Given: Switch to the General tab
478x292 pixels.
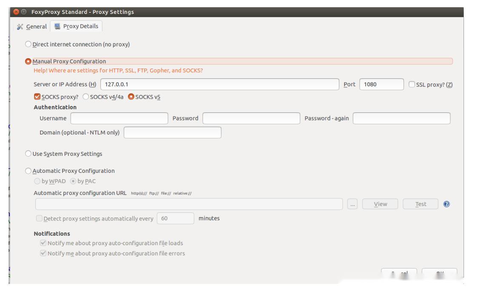Looking at the screenshot, I should tap(32, 26).
